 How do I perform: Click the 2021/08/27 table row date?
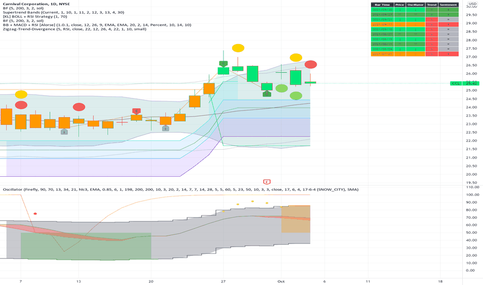click(x=382, y=34)
